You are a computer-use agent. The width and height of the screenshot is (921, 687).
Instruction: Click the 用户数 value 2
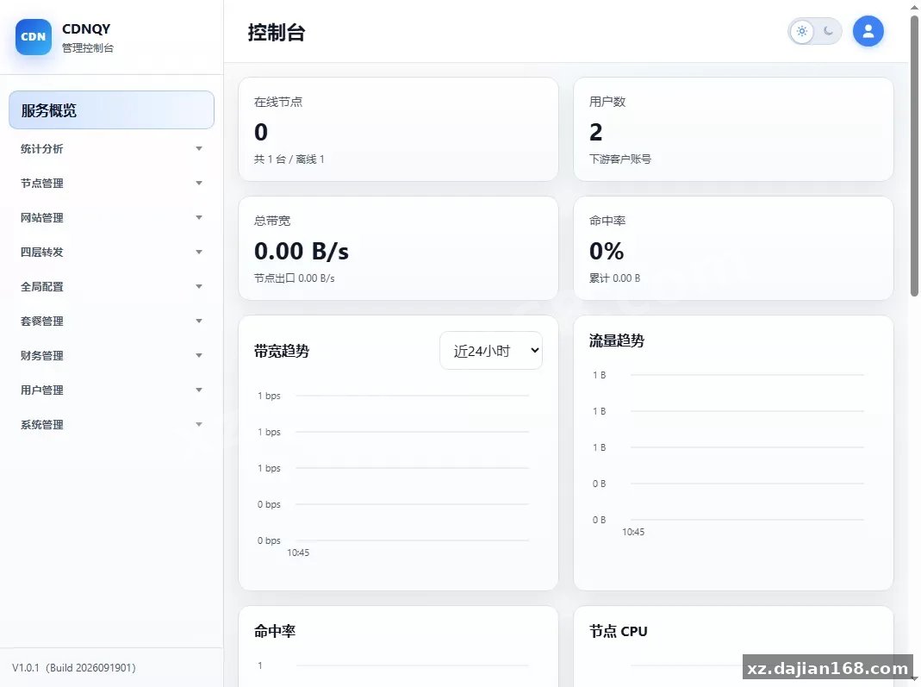[x=595, y=132]
